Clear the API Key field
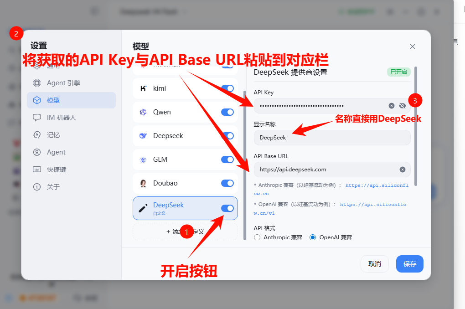Viewport: 465px width, 309px height. click(392, 106)
